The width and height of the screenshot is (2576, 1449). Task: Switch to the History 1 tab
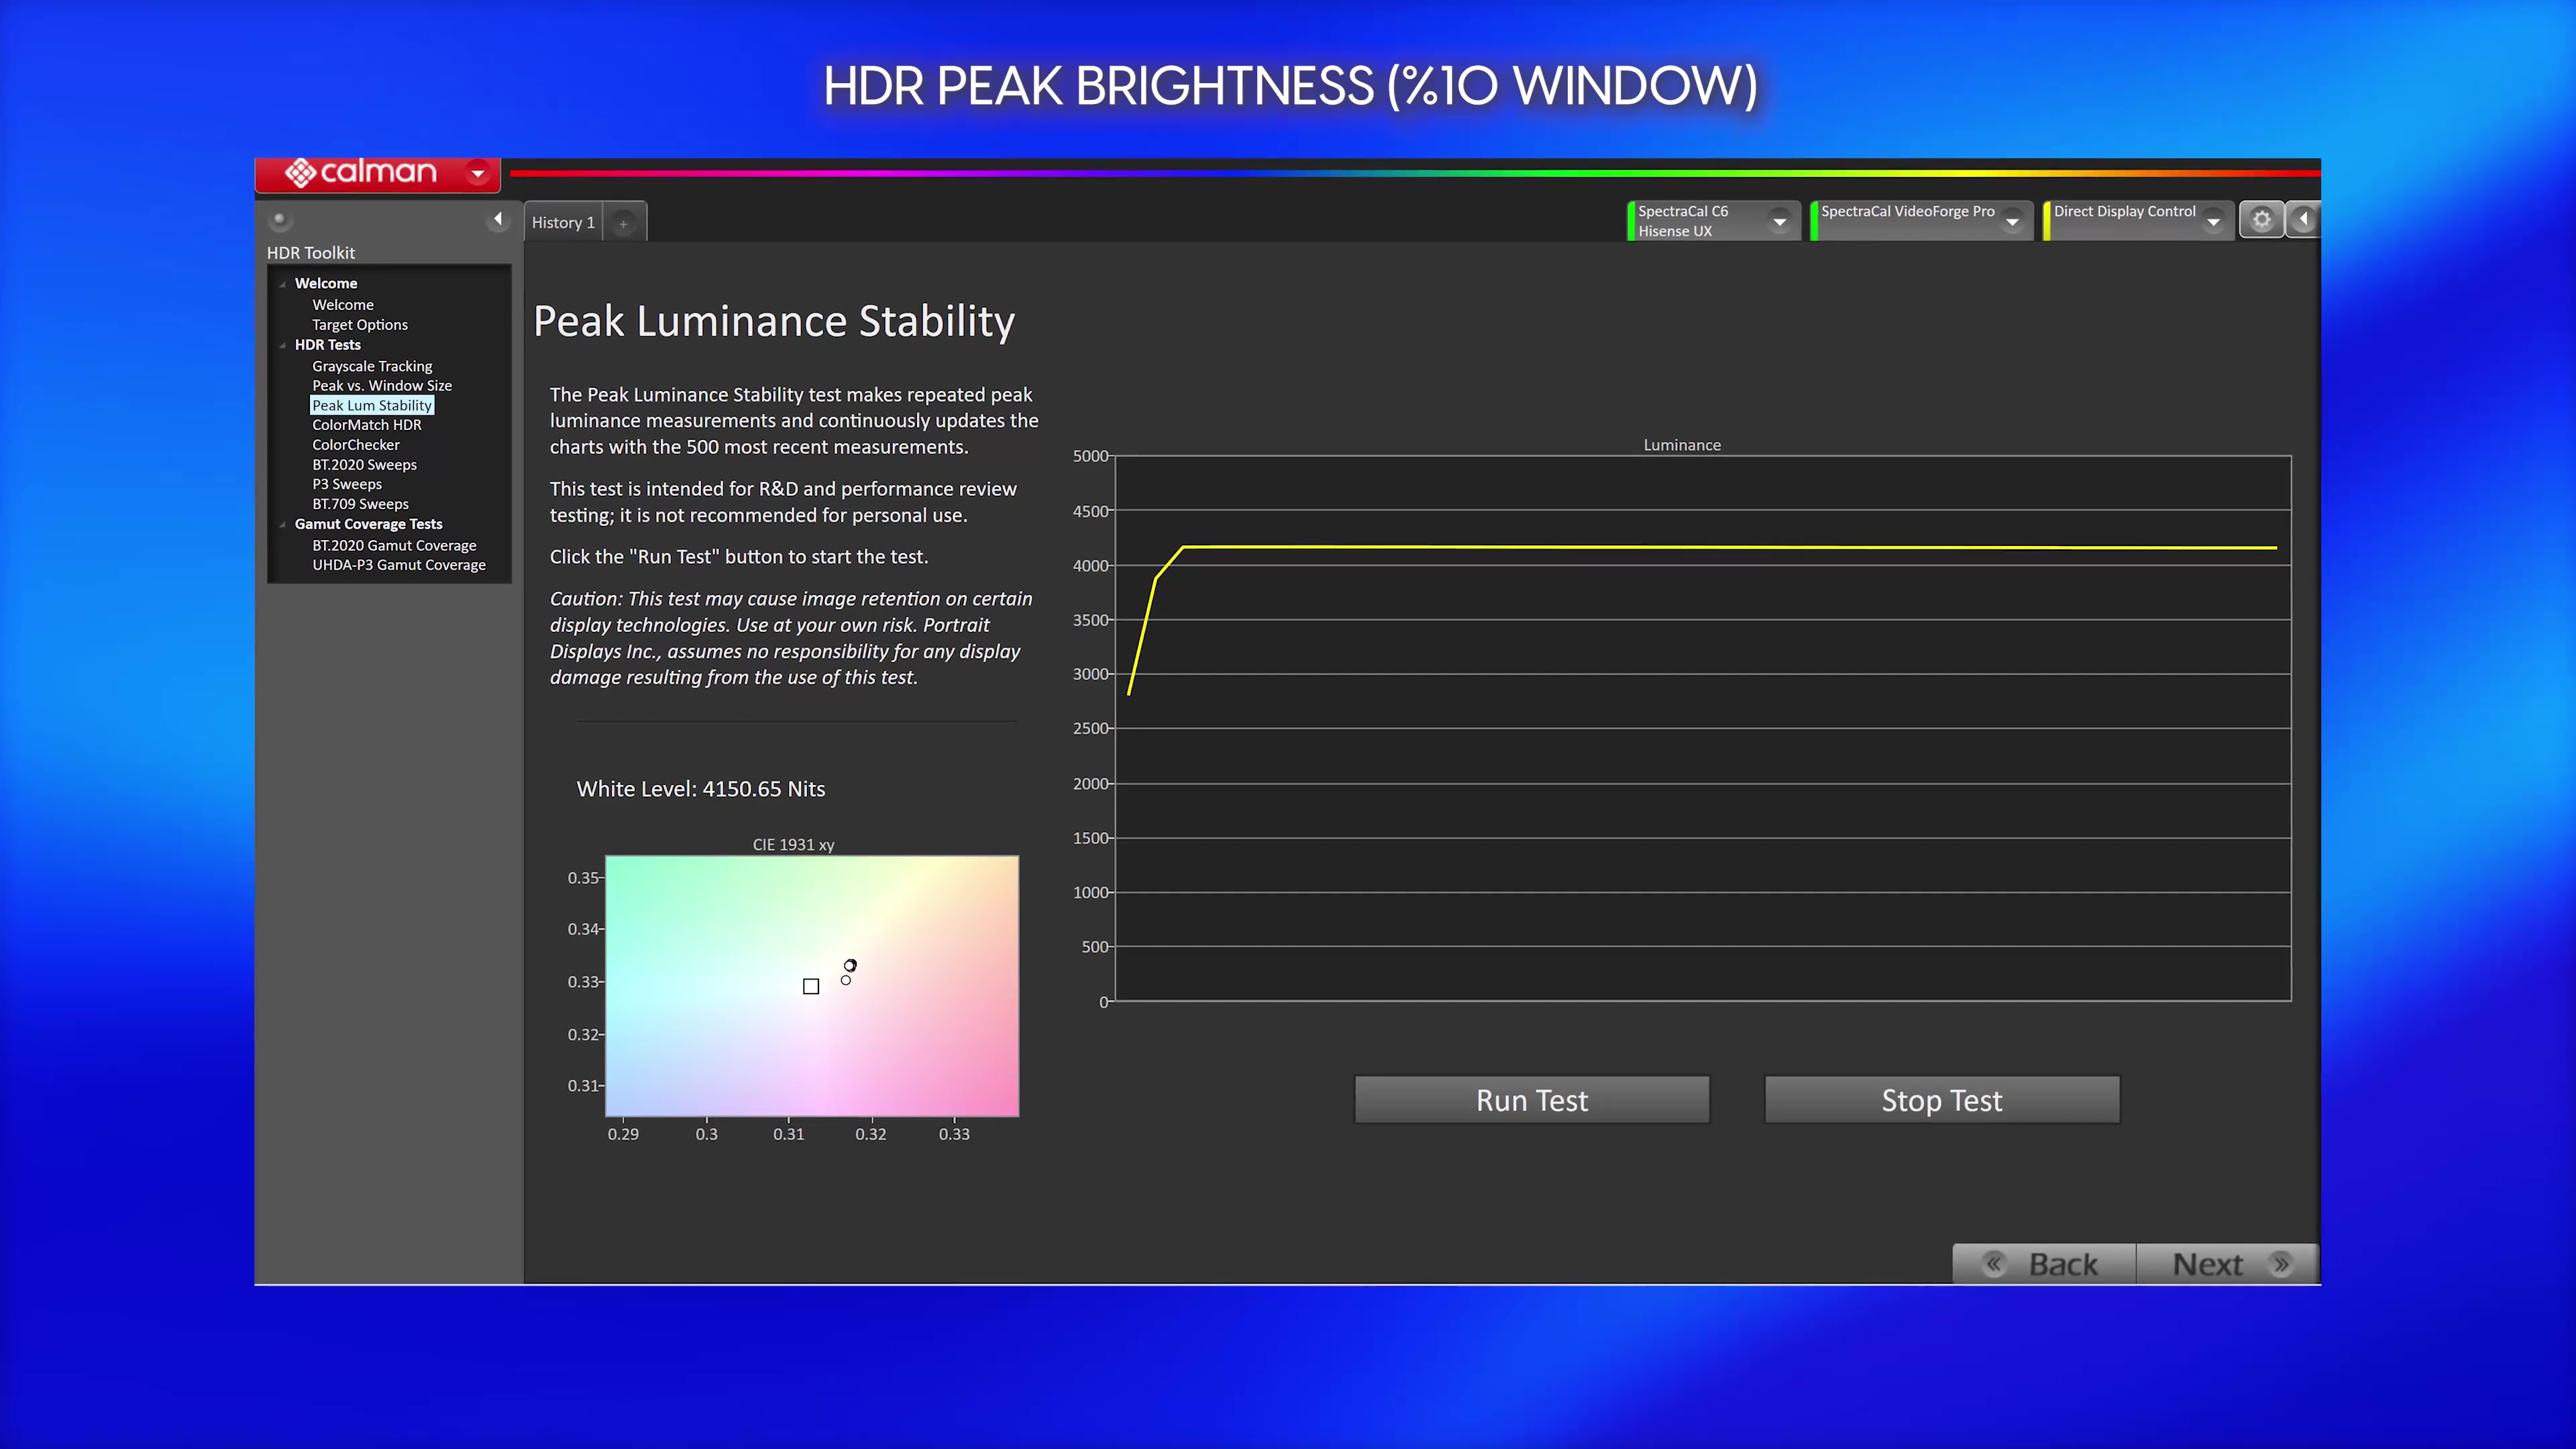pos(563,222)
